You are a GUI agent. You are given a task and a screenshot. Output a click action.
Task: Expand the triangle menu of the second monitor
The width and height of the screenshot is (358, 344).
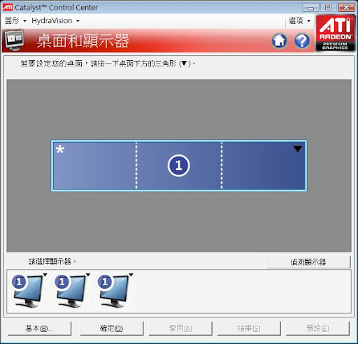88,275
